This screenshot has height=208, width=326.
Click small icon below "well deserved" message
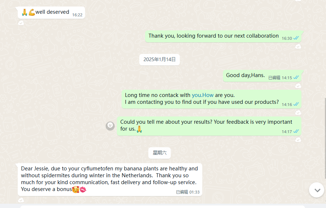click(21, 23)
